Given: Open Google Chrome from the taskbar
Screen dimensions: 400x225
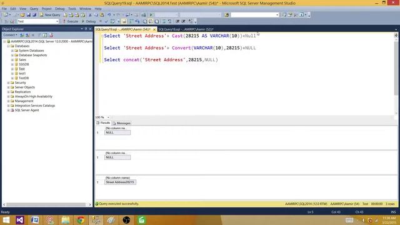Looking at the screenshot, I should point(81,220).
